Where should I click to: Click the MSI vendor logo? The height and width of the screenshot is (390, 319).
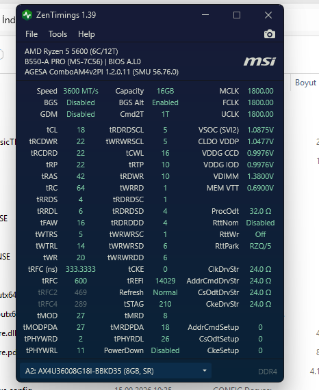[259, 61]
